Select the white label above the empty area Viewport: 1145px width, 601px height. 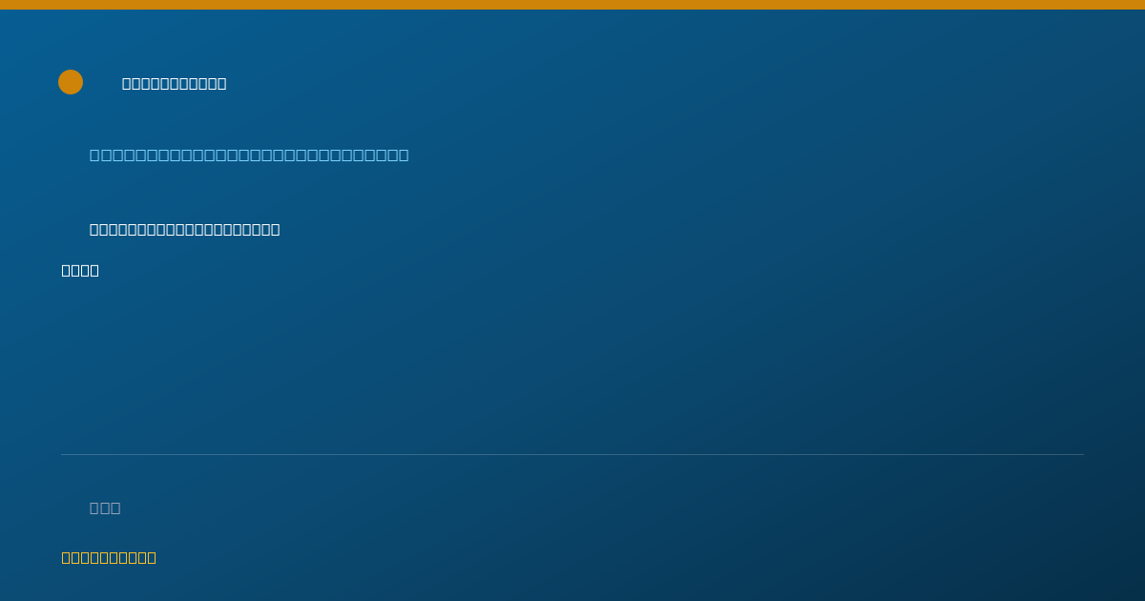(80, 270)
